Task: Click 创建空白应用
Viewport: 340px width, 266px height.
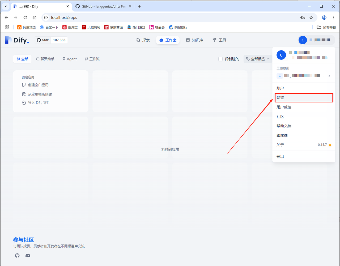Action: pyautogui.click(x=38, y=85)
